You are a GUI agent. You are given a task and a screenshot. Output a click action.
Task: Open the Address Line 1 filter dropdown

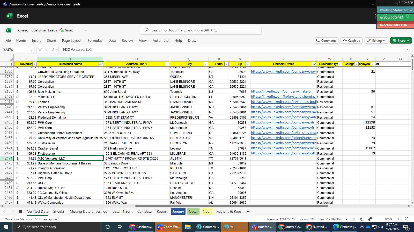point(167,64)
